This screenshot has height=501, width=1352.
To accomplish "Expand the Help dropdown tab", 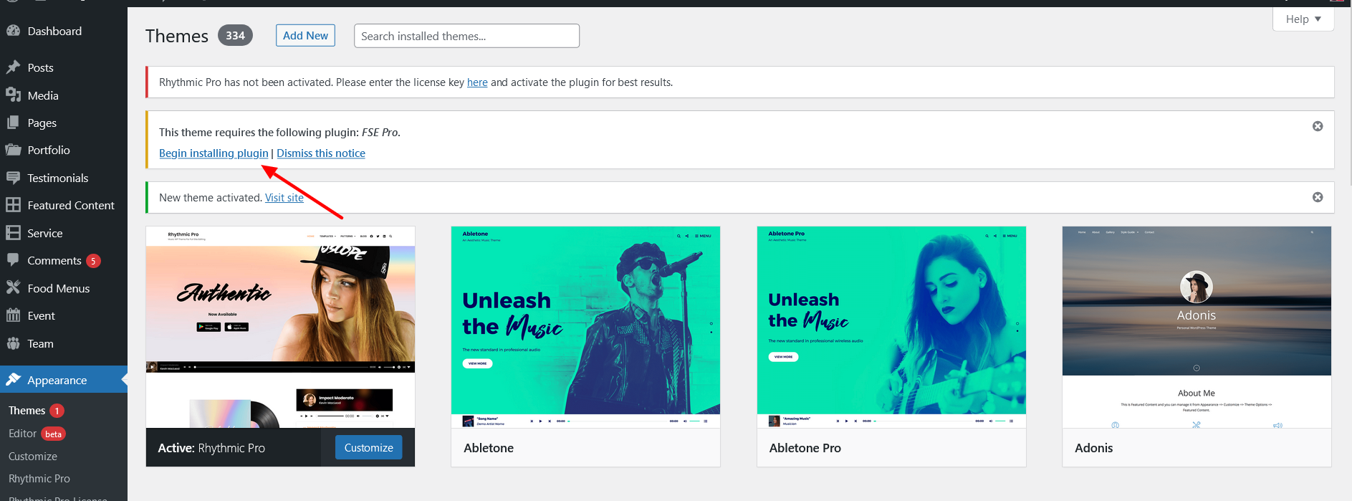I will (1303, 19).
